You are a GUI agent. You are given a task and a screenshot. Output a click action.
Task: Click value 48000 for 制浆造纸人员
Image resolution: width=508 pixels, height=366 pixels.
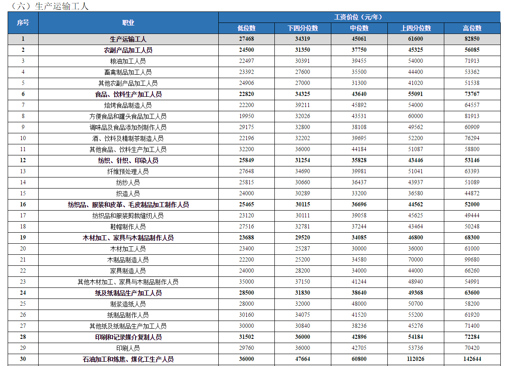pyautogui.click(x=359, y=304)
